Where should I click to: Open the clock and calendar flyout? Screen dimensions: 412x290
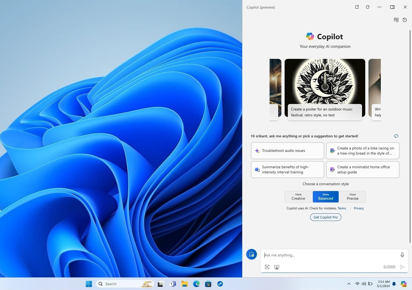coord(384,284)
